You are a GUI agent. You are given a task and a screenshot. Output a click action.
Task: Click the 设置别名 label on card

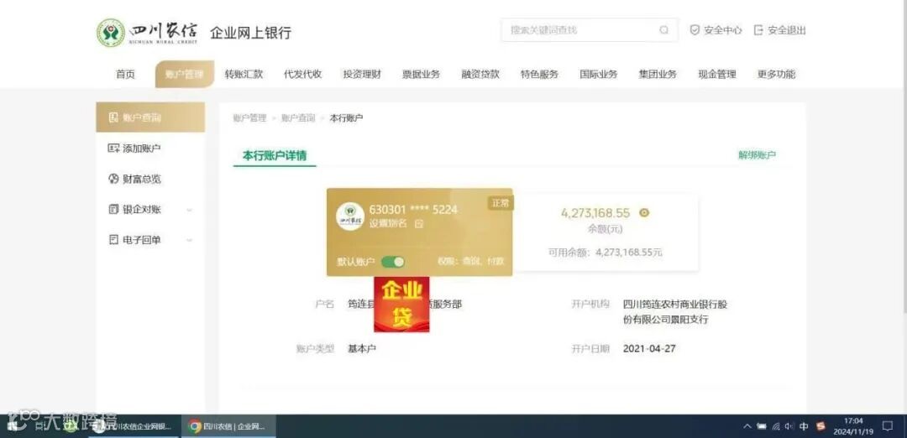click(388, 224)
